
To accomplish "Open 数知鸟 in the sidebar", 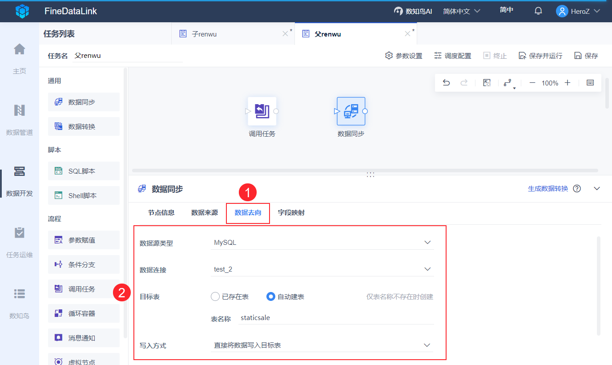I will pyautogui.click(x=20, y=303).
